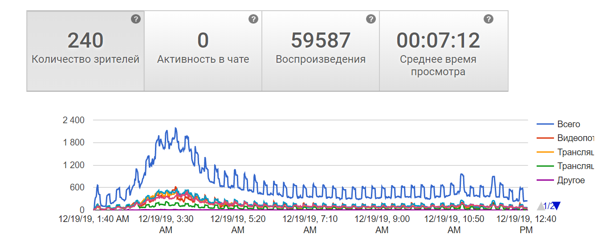Click the 1/2 legend page indicator
The image size is (611, 242).
click(549, 206)
